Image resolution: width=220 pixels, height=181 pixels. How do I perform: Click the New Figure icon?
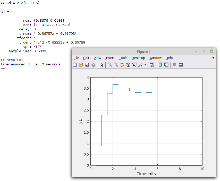pyautogui.click(x=75, y=65)
